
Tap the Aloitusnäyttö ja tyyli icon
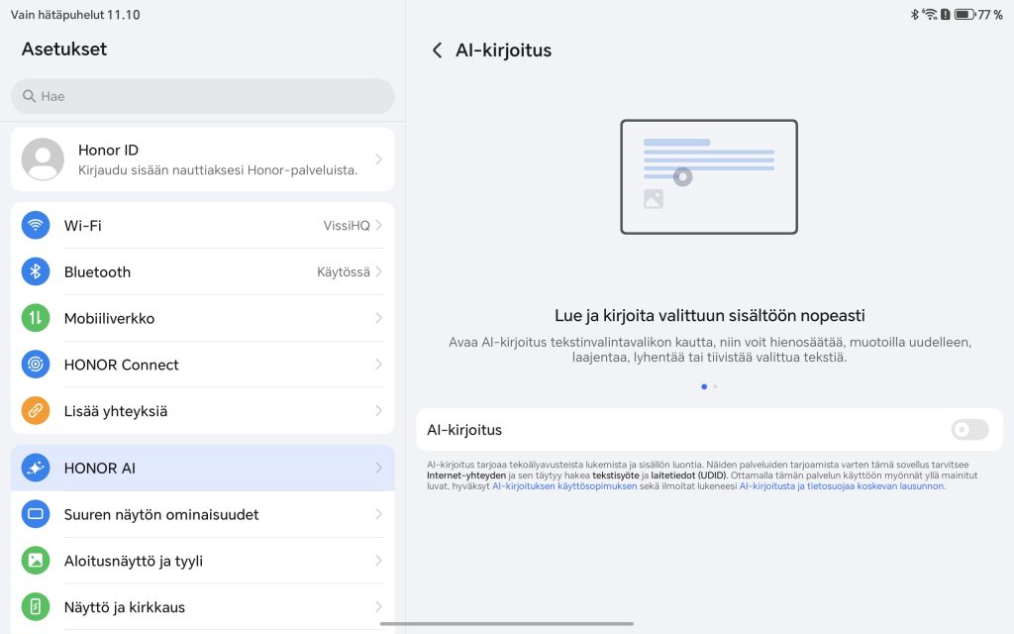36,561
